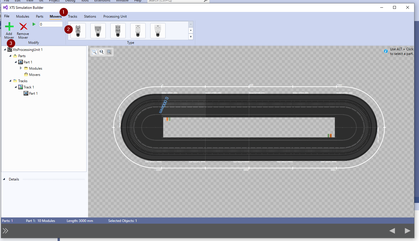The height and width of the screenshot is (241, 419).
Task: Select the first mover type thumbnail
Action: coord(78,31)
